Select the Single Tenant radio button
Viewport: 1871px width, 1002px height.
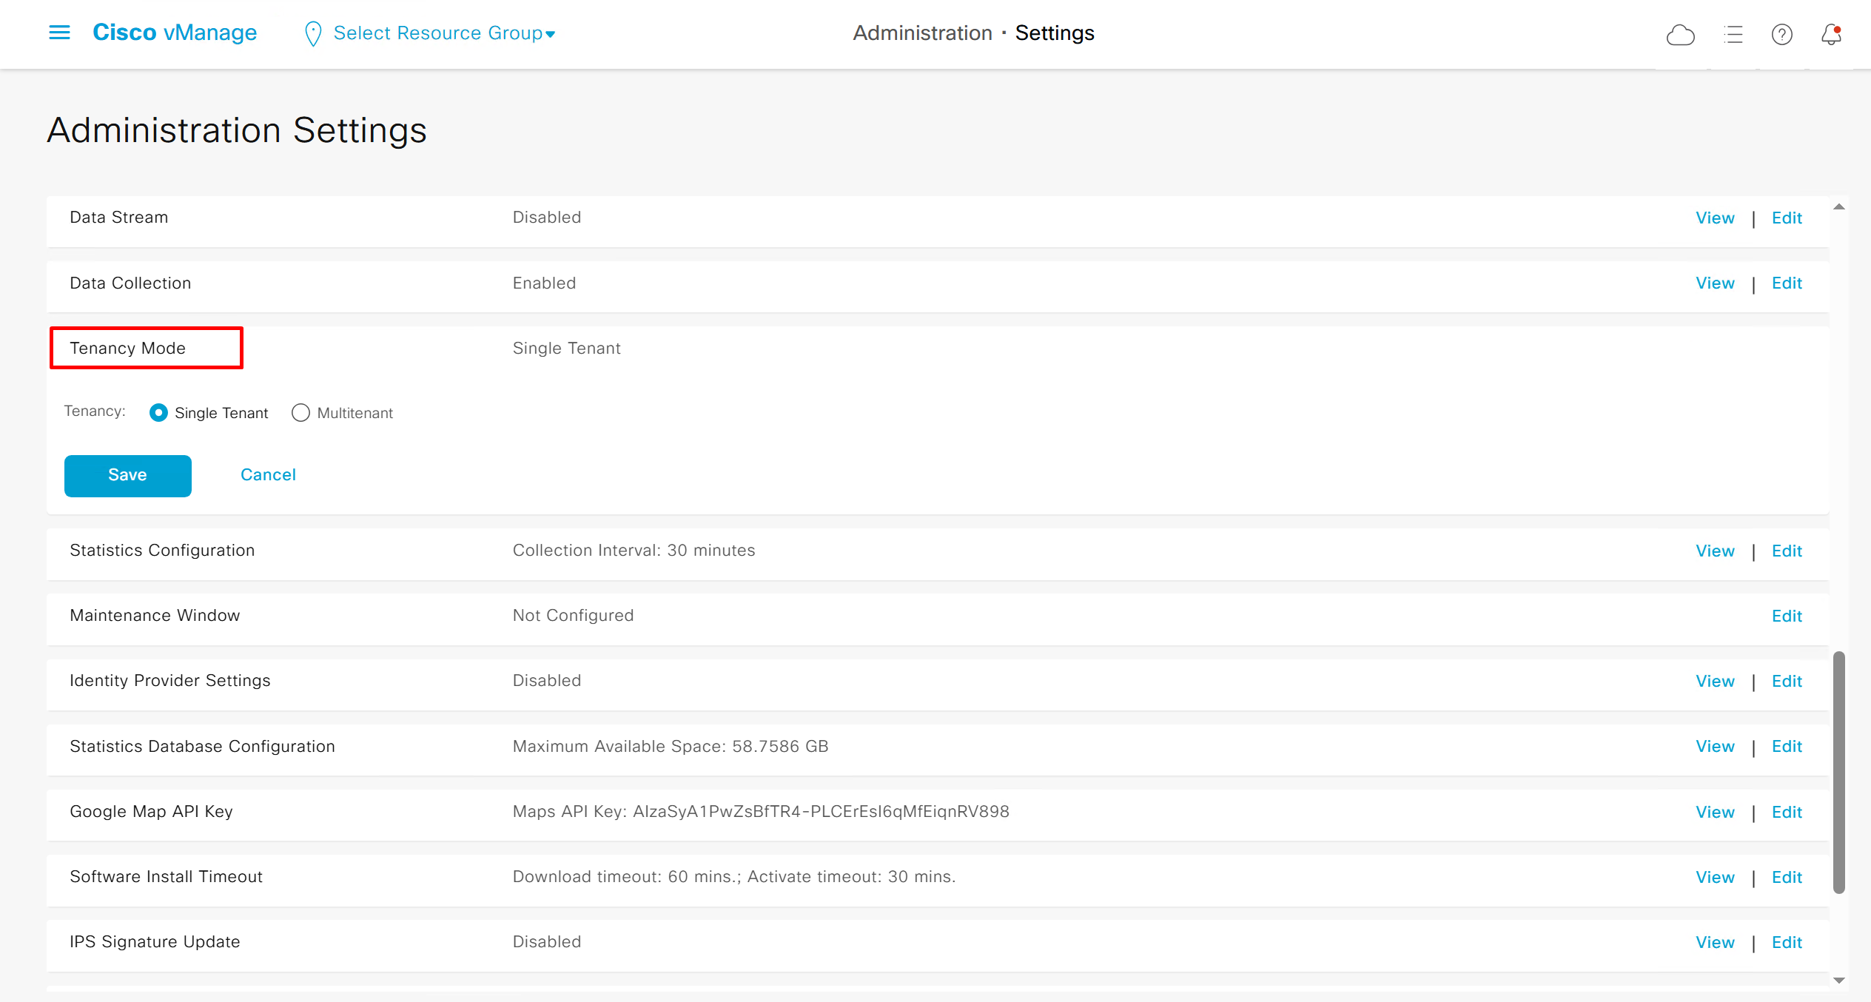click(x=158, y=413)
